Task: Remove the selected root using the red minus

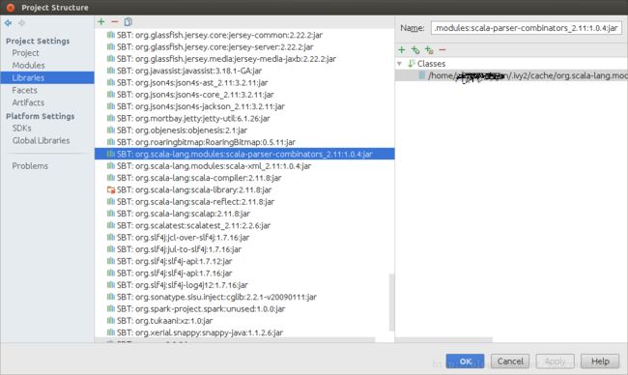Action: click(442, 49)
